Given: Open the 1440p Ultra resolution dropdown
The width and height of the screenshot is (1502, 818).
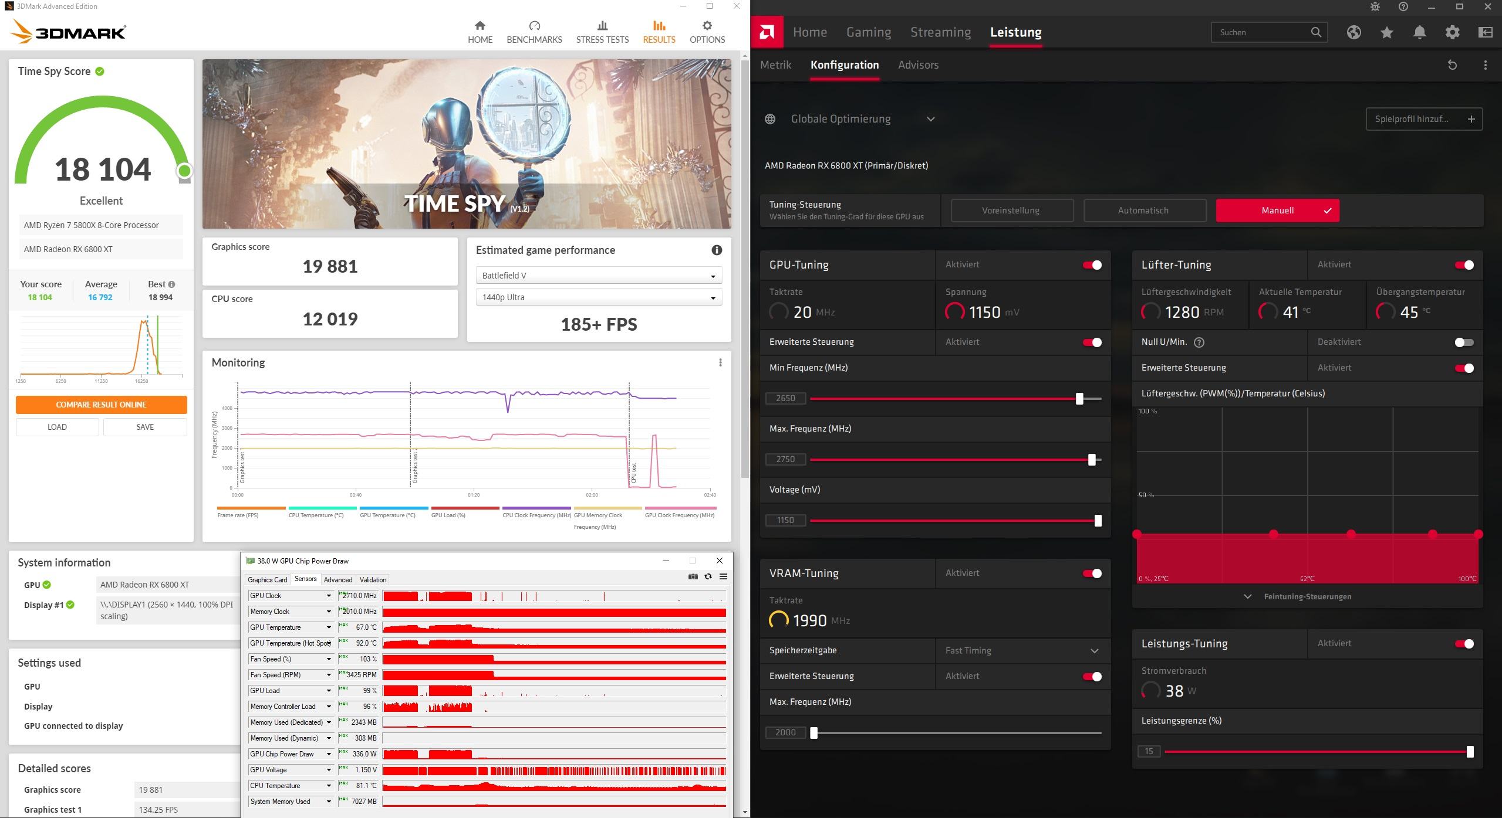Looking at the screenshot, I should (599, 297).
